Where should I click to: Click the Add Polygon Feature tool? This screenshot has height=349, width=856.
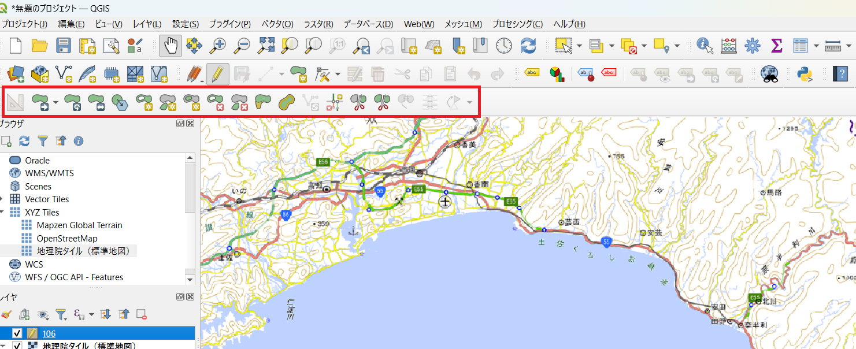coord(298,73)
